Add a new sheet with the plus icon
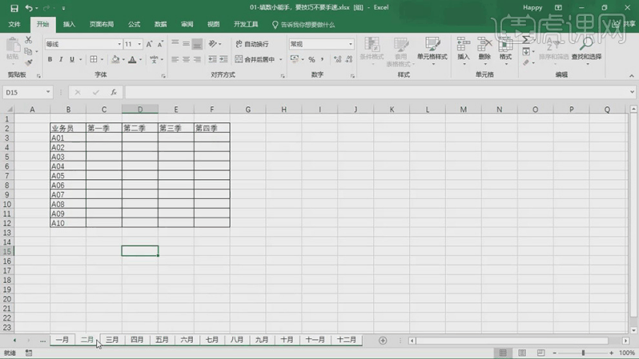 coord(383,341)
